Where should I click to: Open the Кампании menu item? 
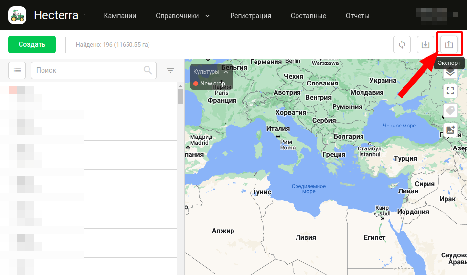click(x=120, y=16)
